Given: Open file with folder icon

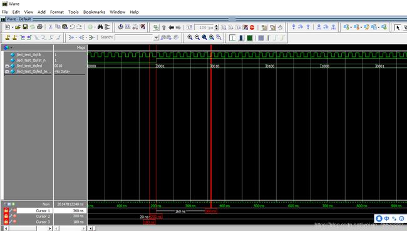Looking at the screenshot, I should 18,27.
